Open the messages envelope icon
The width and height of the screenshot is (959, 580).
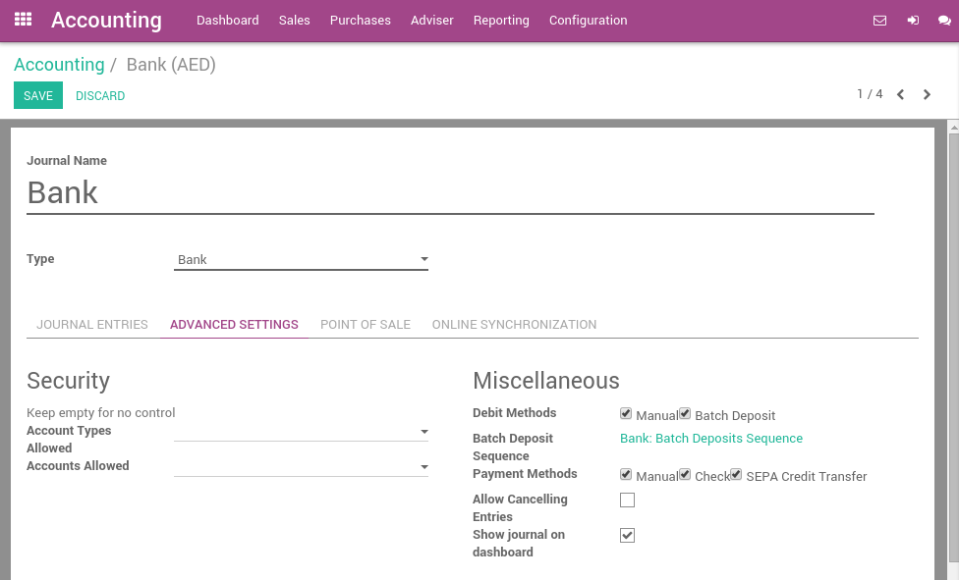pos(879,21)
